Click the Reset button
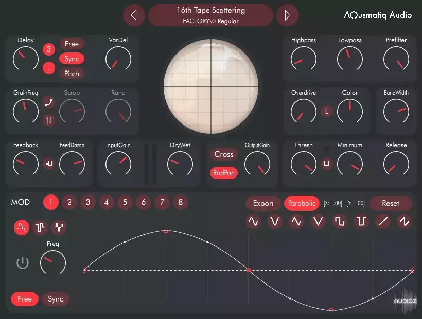The width and height of the screenshot is (422, 319). pyautogui.click(x=391, y=203)
